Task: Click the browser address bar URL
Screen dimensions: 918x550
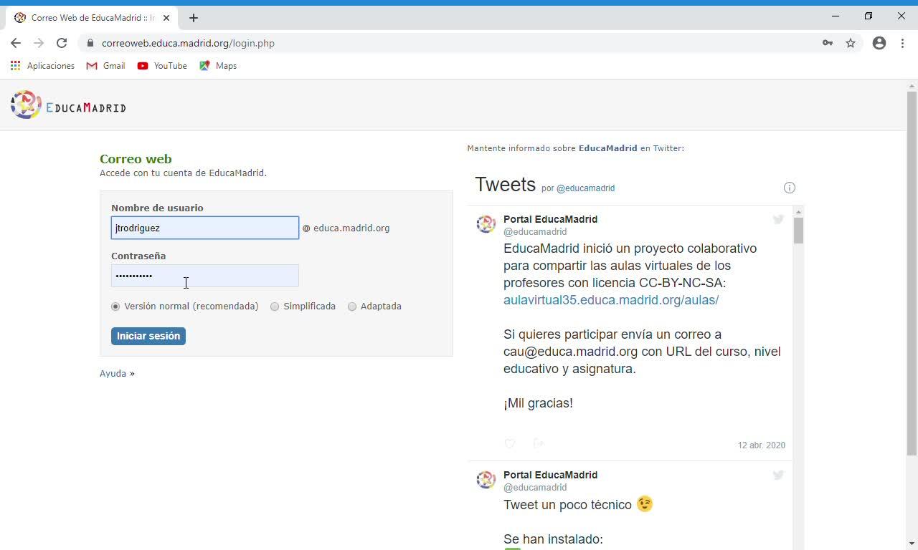Action: [188, 43]
